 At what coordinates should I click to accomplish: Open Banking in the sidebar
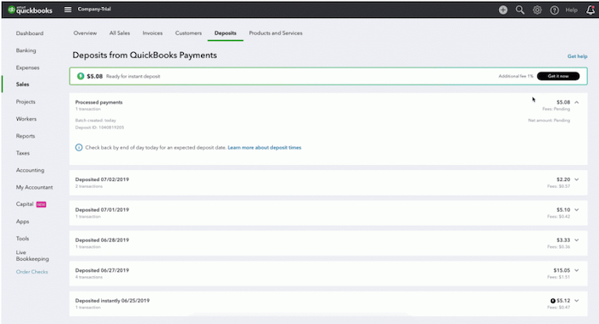[26, 50]
